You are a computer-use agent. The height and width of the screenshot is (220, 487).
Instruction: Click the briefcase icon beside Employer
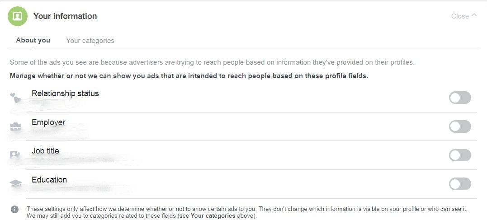[x=15, y=126]
